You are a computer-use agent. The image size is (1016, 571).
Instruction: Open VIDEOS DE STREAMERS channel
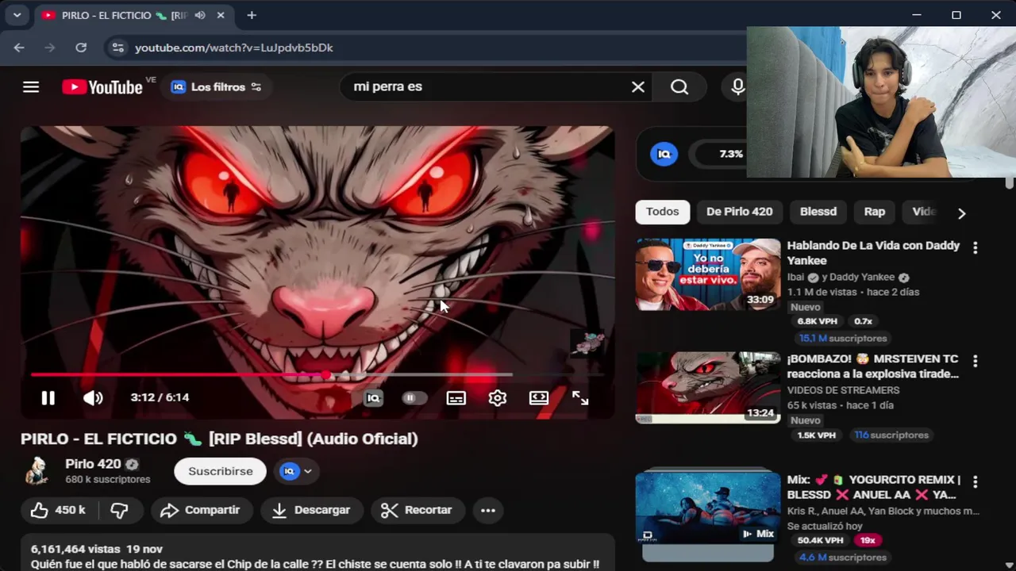pyautogui.click(x=843, y=390)
